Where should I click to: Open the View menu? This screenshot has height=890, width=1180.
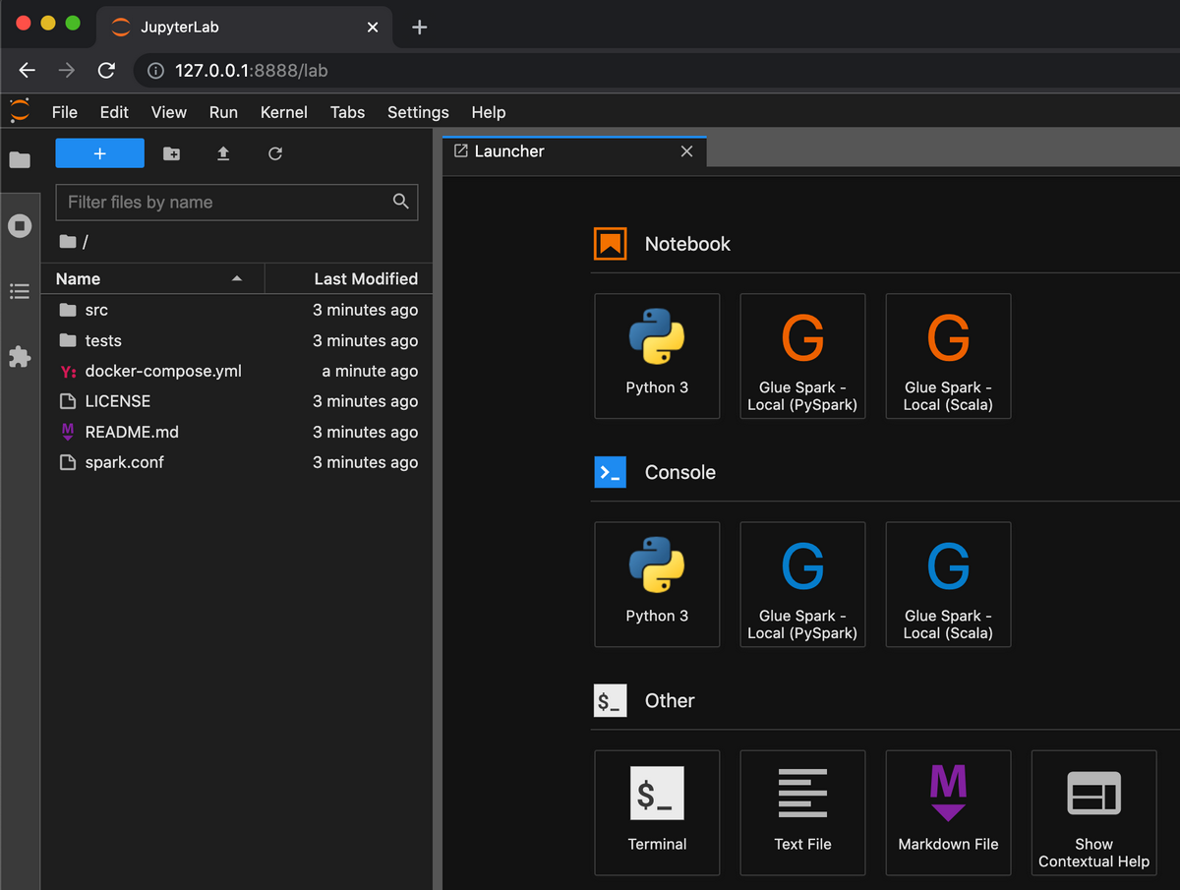pos(169,112)
